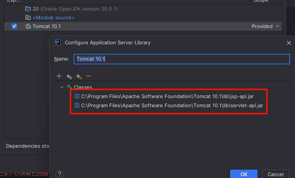This screenshot has width=295, height=178.
Task: Click the Name label
Action: click(61, 59)
